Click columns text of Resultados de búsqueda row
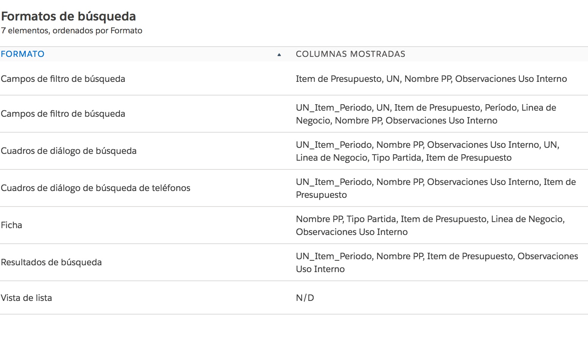The height and width of the screenshot is (357, 588). tap(437, 256)
